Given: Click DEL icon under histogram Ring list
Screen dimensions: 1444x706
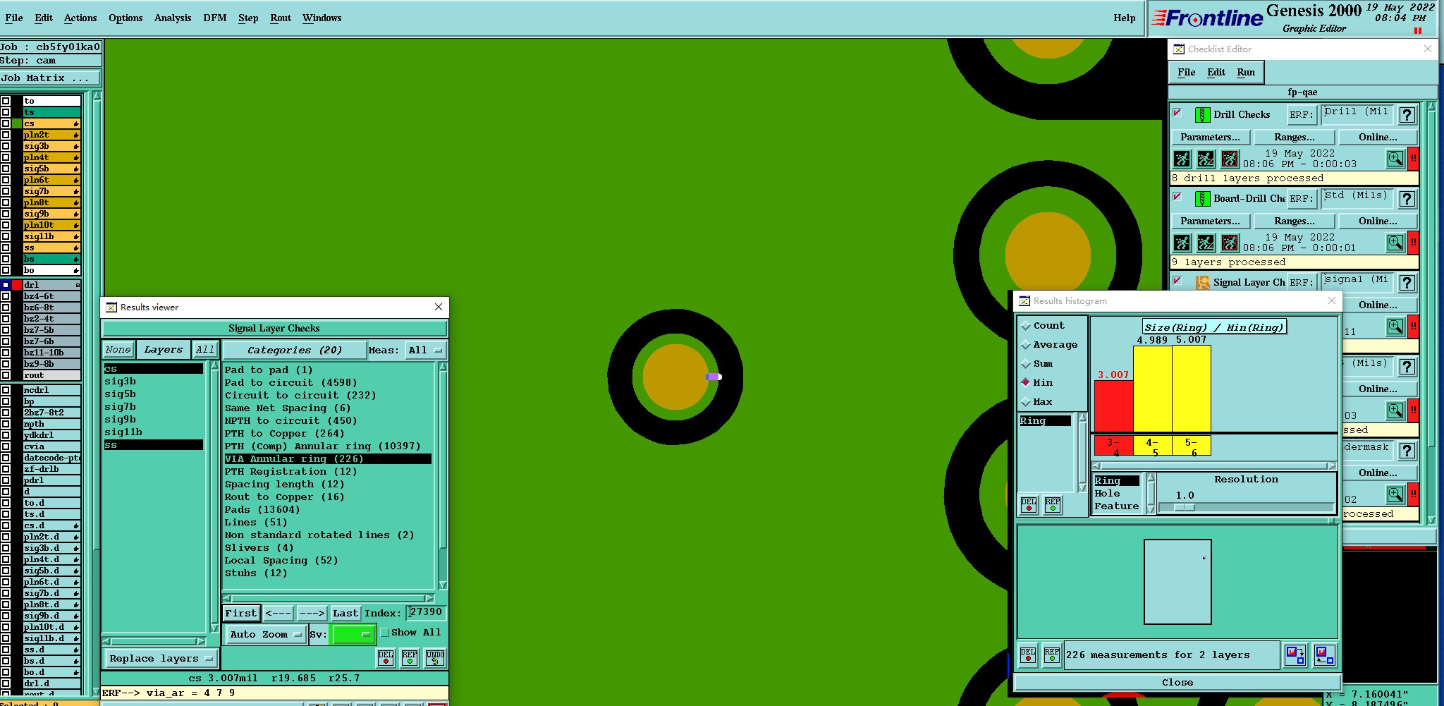Looking at the screenshot, I should (1029, 505).
